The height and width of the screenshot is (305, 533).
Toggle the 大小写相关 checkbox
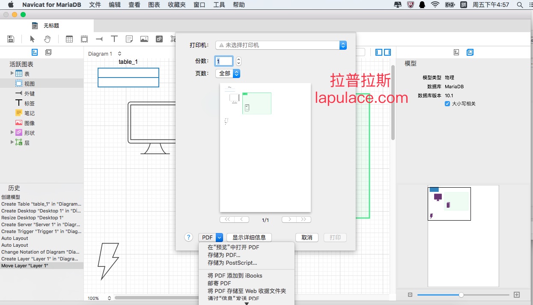[448, 104]
